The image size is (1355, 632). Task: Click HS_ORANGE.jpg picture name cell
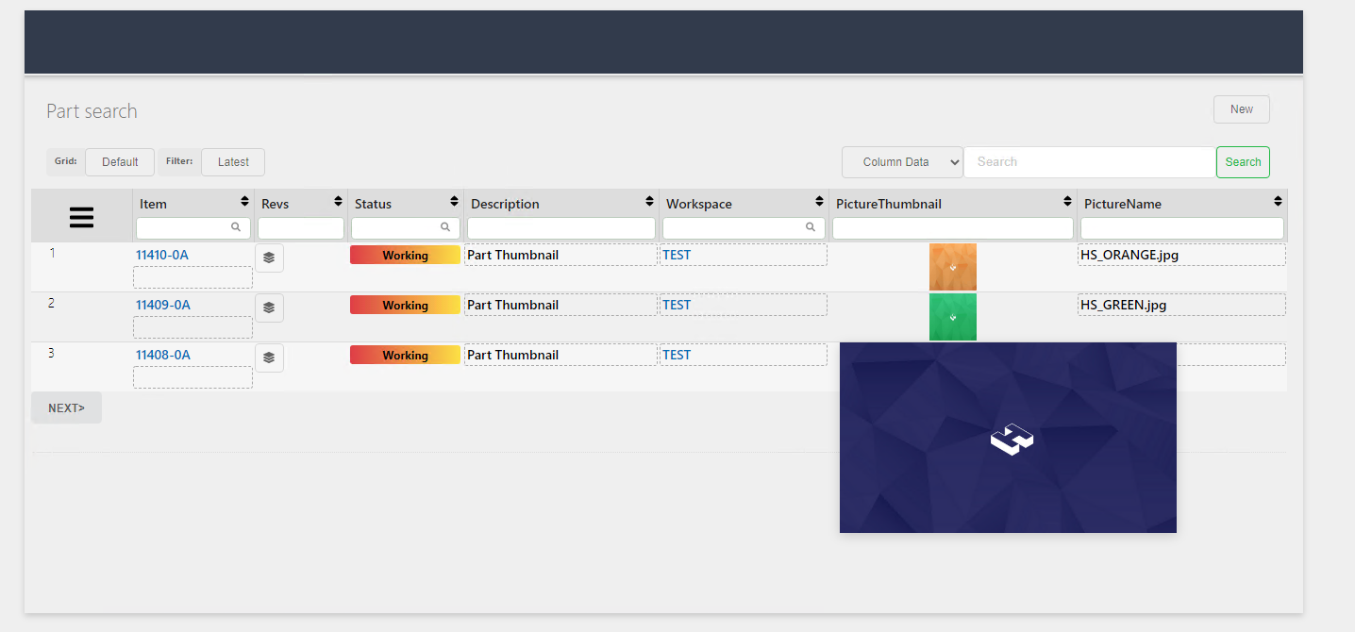[1182, 255]
